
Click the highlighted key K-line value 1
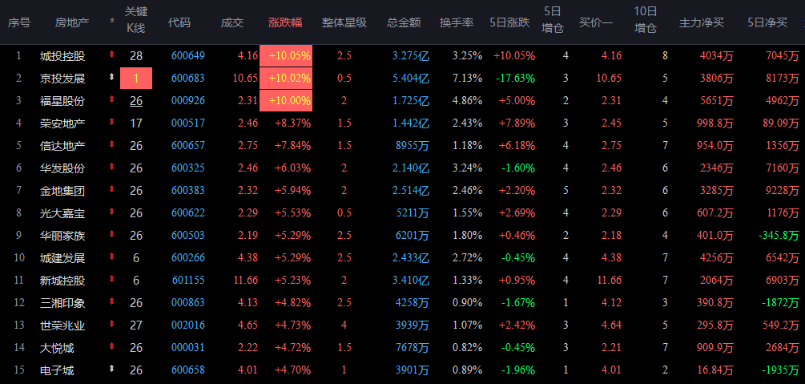point(136,78)
